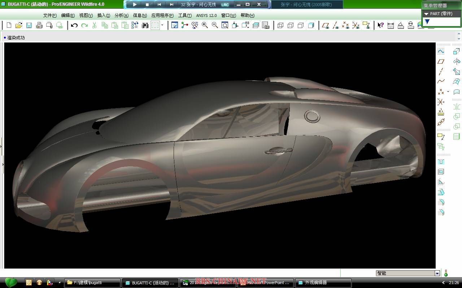Undo the last operation
462x288 pixels.
(x=74, y=25)
